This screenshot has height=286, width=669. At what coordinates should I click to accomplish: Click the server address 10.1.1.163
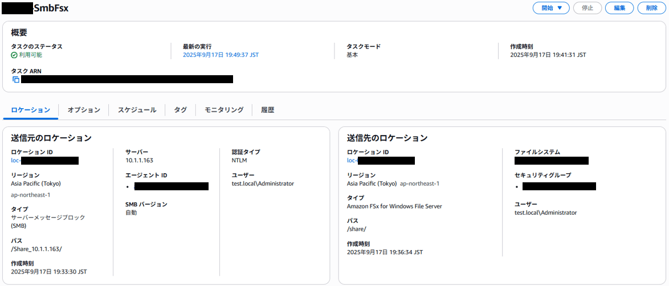click(139, 161)
